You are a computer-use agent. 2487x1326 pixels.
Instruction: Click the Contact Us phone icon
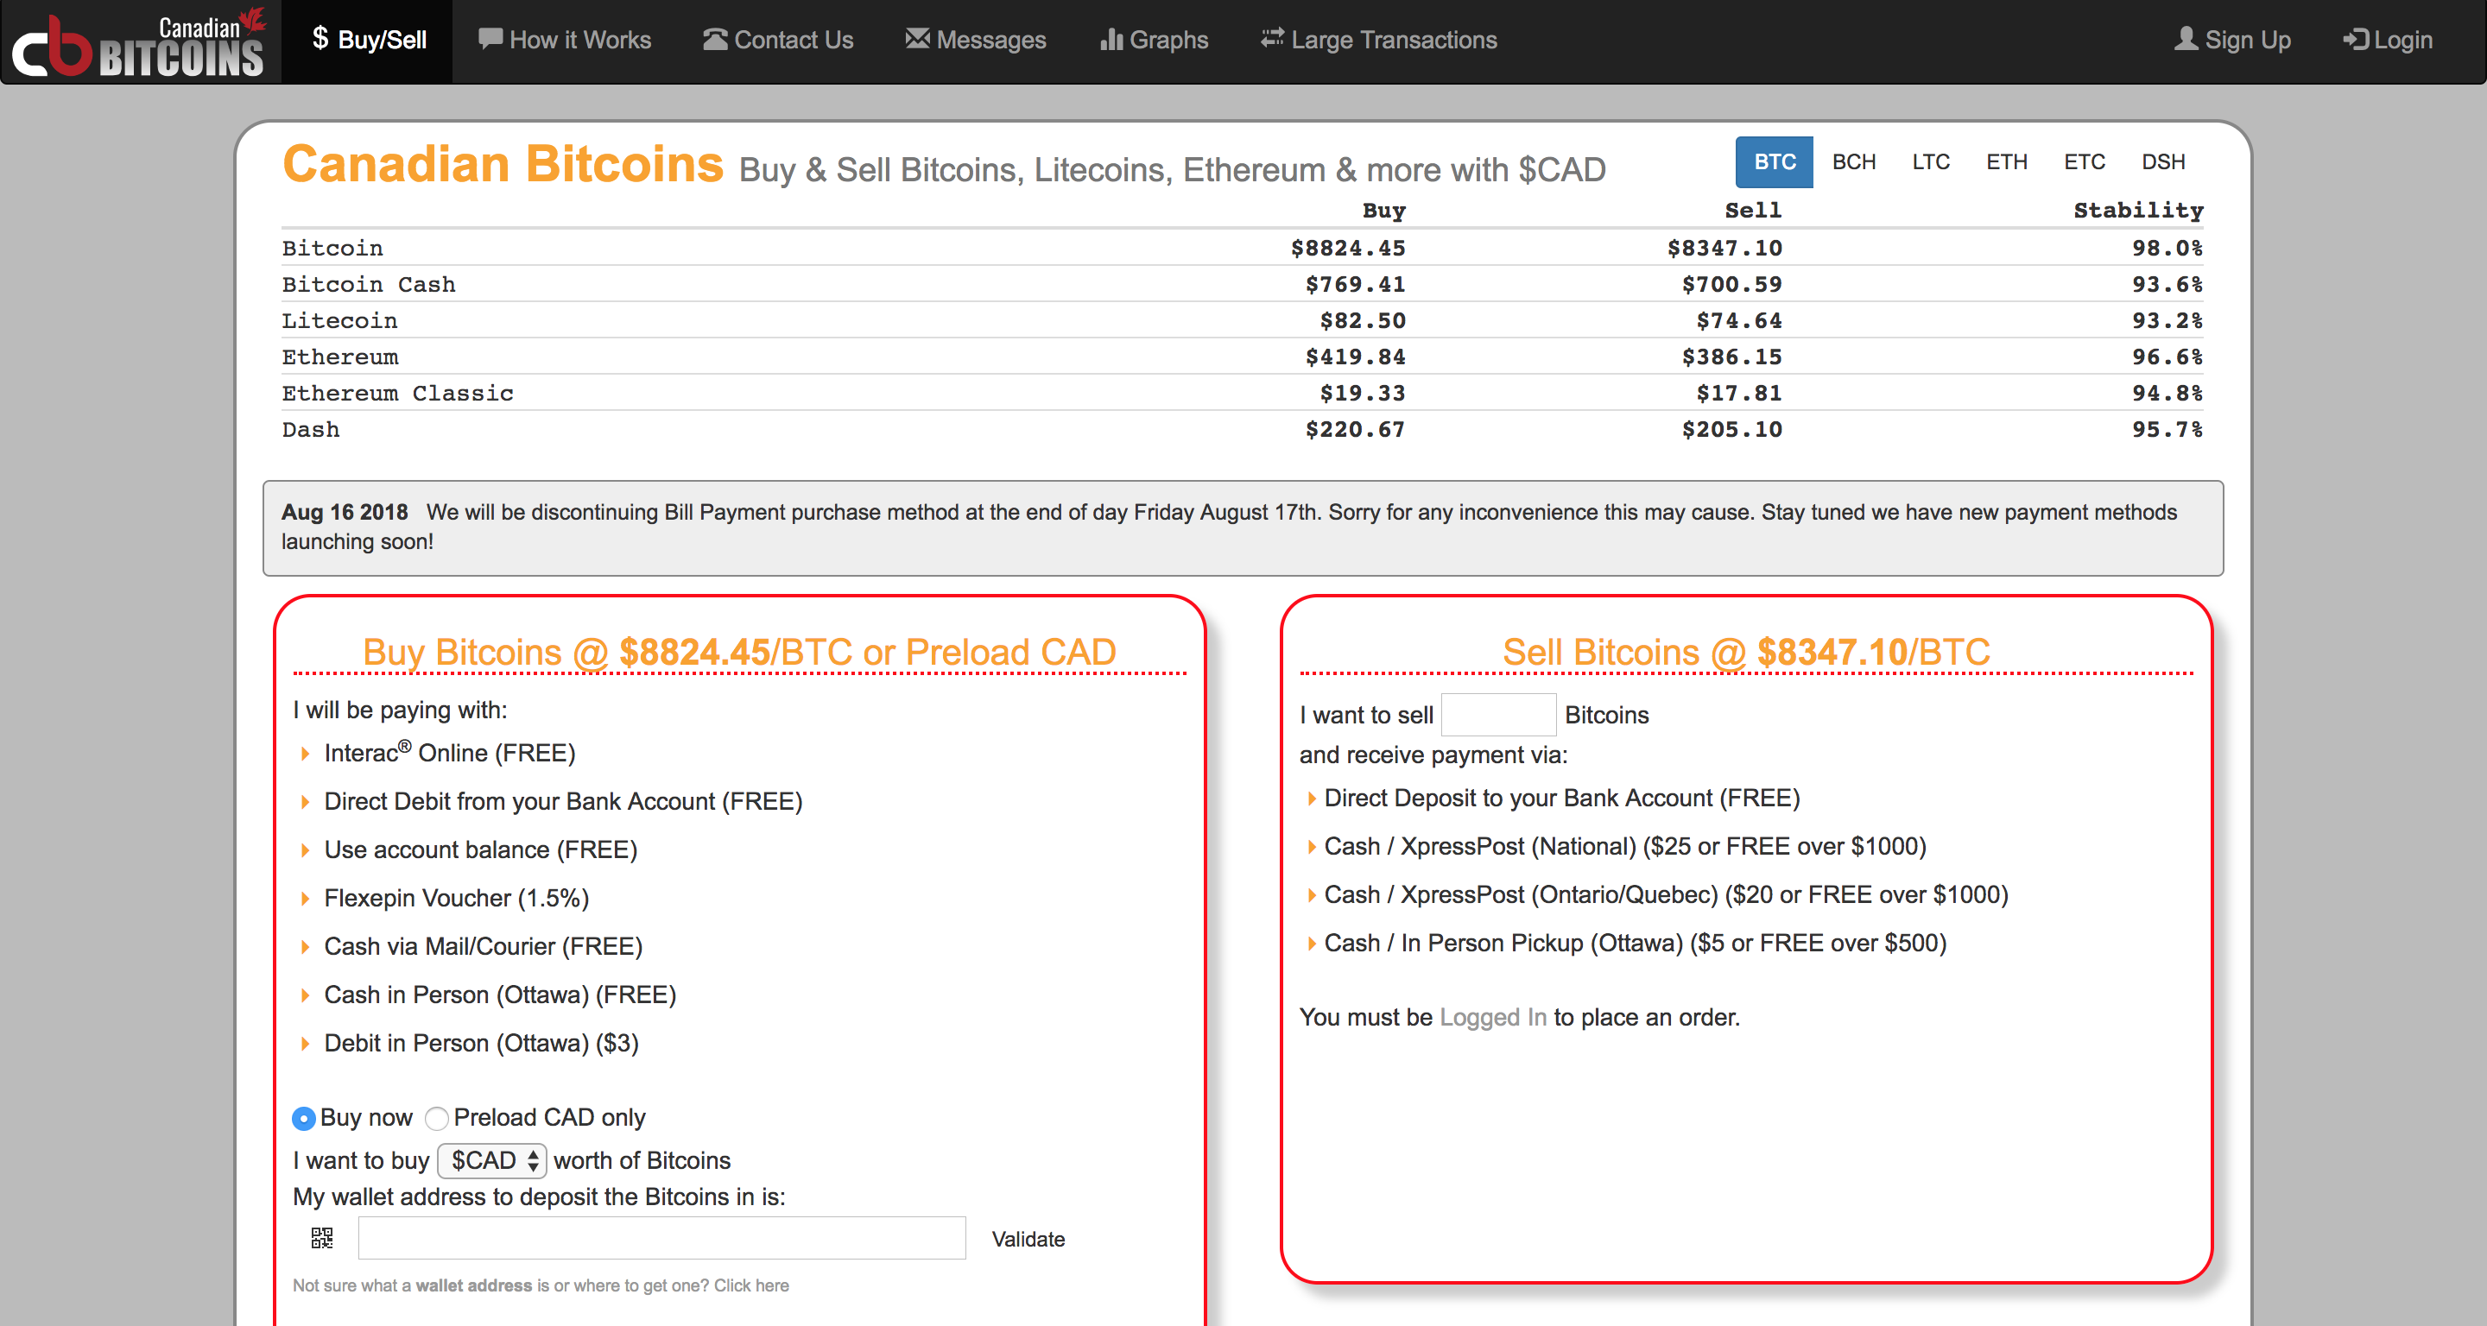click(715, 39)
